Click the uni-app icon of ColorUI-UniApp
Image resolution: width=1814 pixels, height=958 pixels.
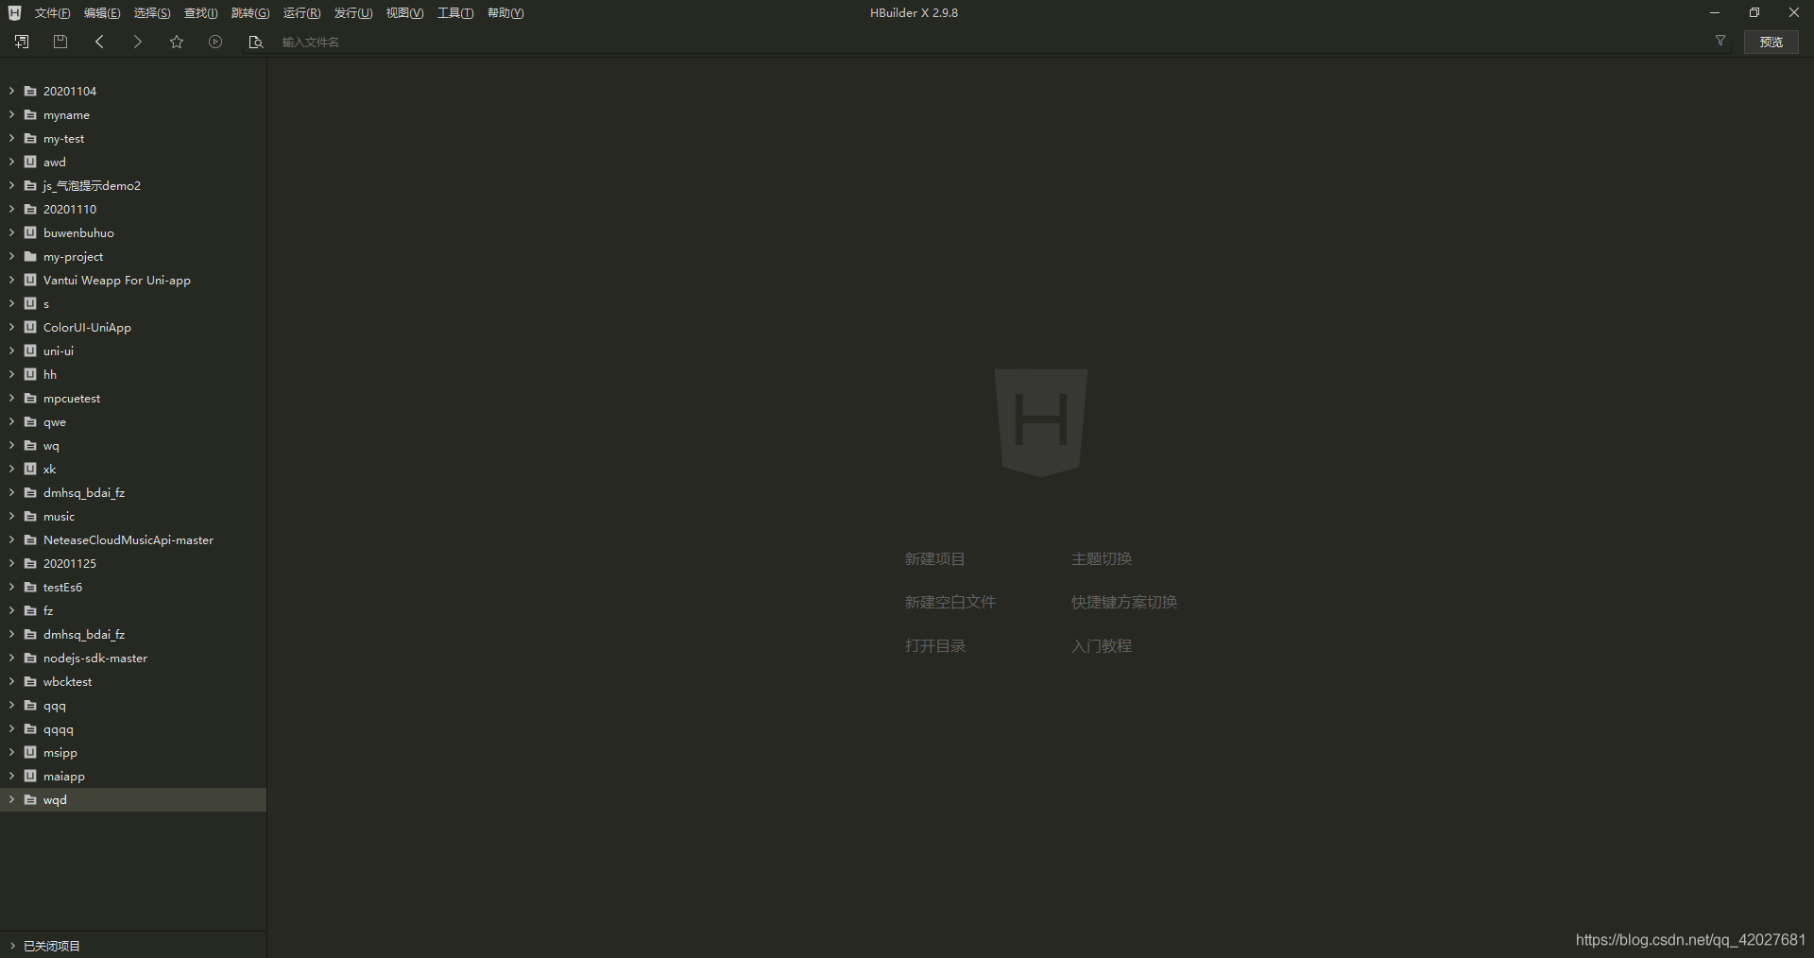[x=30, y=327]
